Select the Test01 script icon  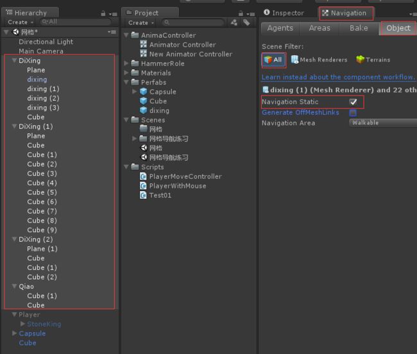pos(143,195)
